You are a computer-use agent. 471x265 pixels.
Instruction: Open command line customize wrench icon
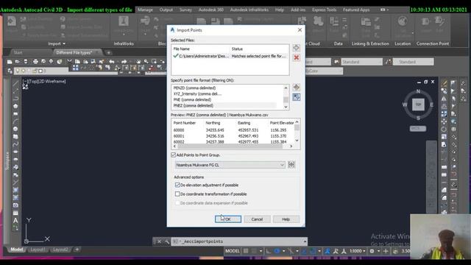pyautogui.click(x=167, y=241)
